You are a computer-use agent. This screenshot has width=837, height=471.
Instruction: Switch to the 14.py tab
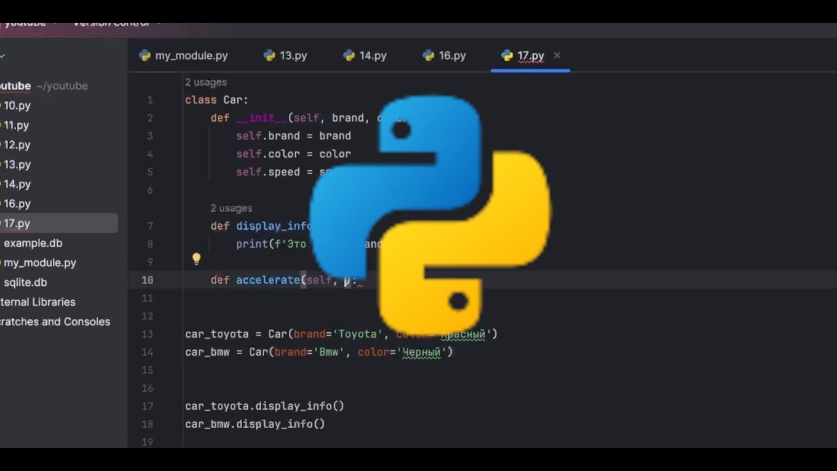(373, 55)
